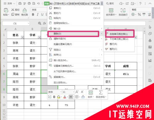Click the percent style icon
154x120 pixels.
click(139, 15)
